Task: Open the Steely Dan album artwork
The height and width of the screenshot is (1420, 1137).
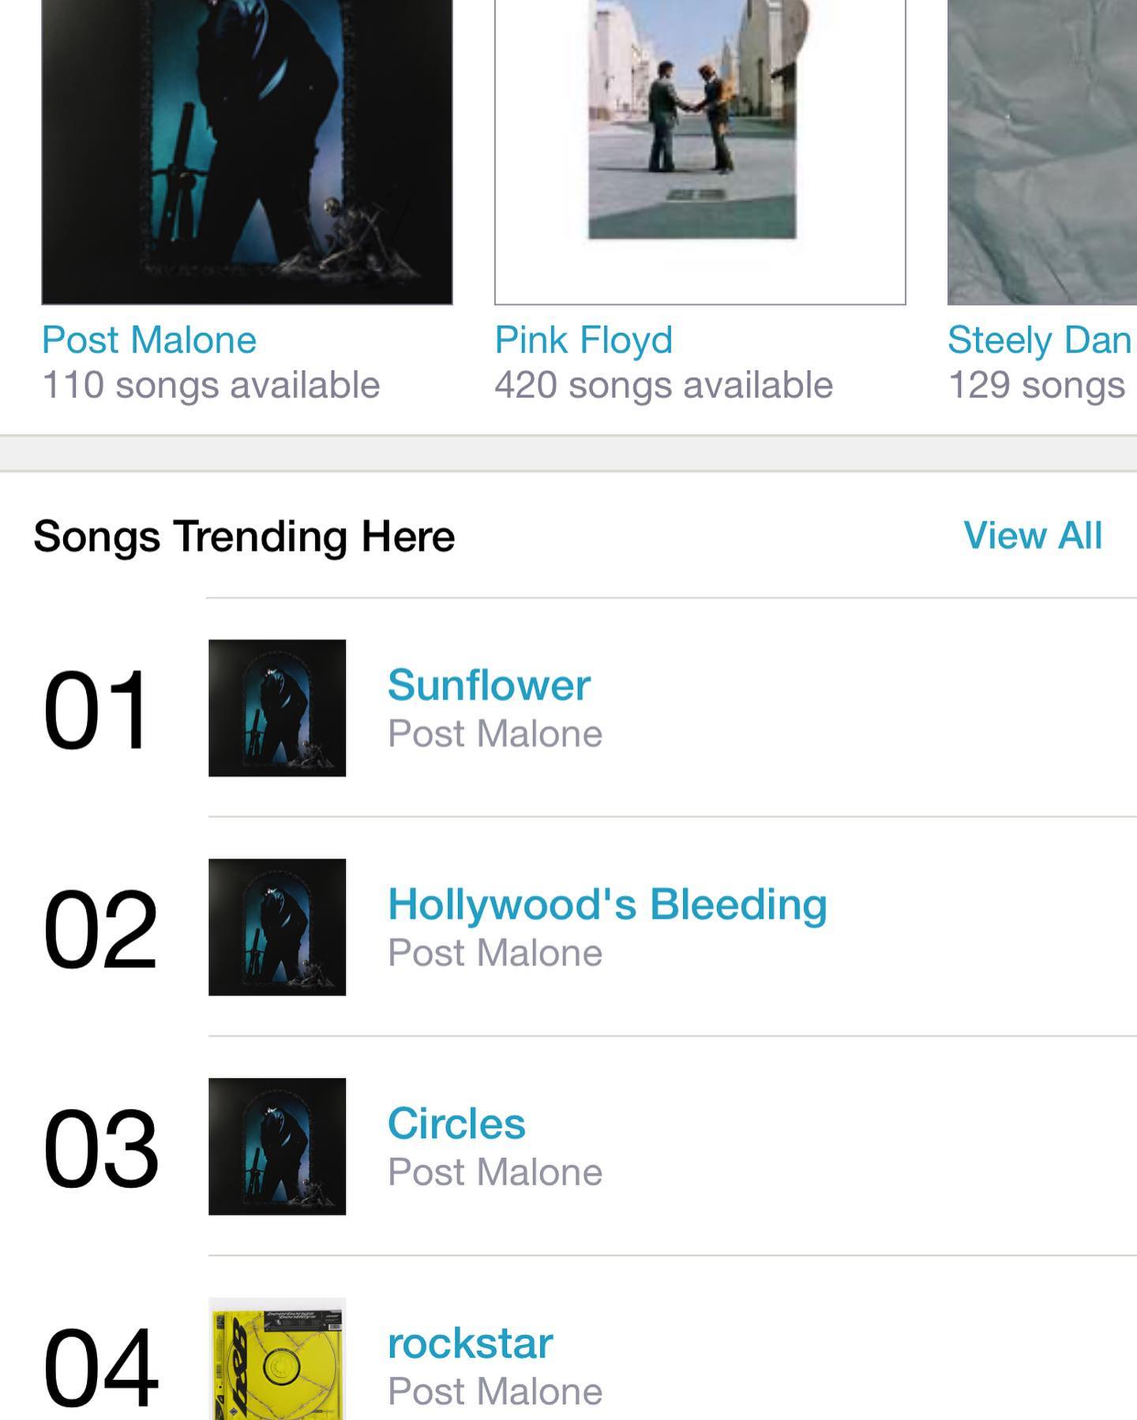Action: point(1042,152)
